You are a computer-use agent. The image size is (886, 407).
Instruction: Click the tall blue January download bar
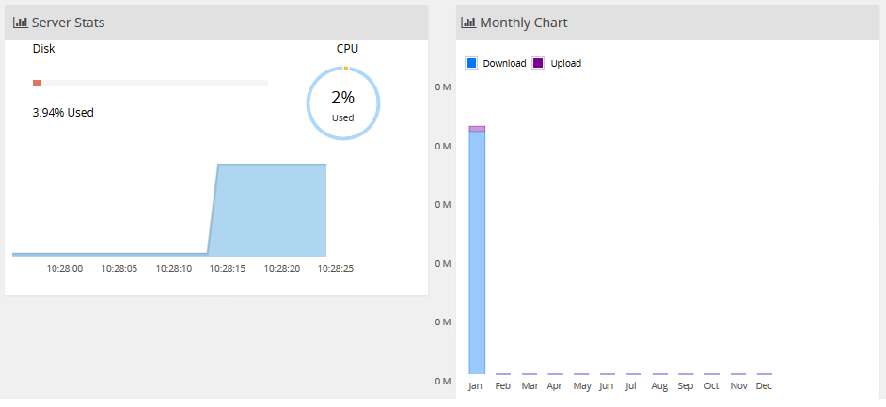[x=477, y=254]
